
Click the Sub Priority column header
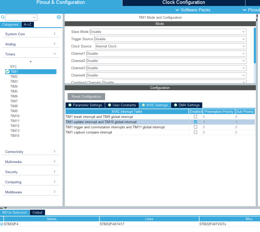pyautogui.click(x=245, y=111)
